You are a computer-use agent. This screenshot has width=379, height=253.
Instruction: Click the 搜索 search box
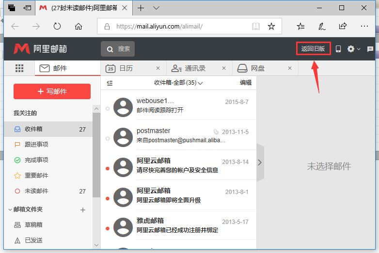pyautogui.click(x=118, y=49)
